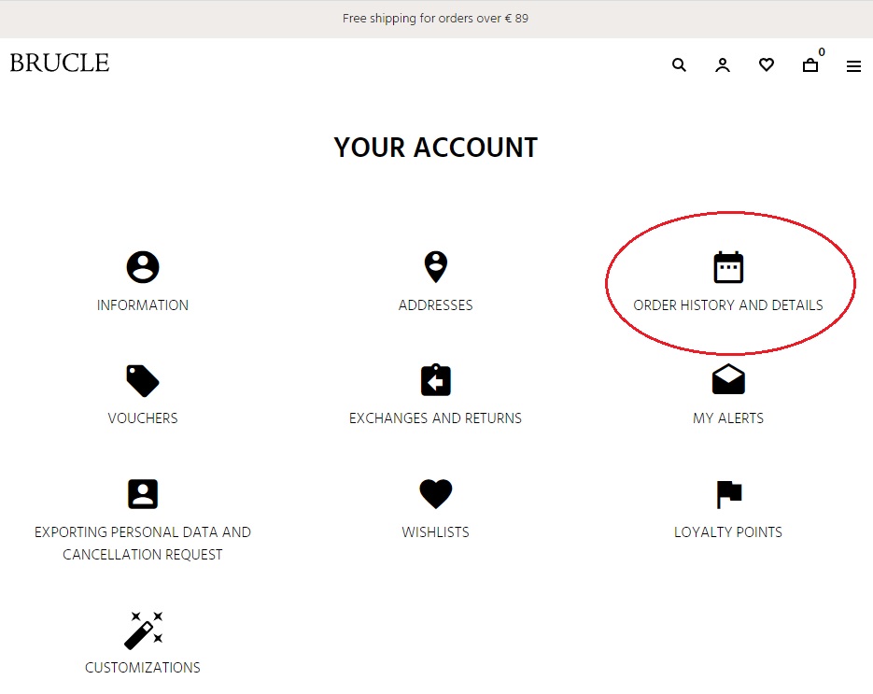Open the user account icon in header
The height and width of the screenshot is (694, 873).
[723, 65]
